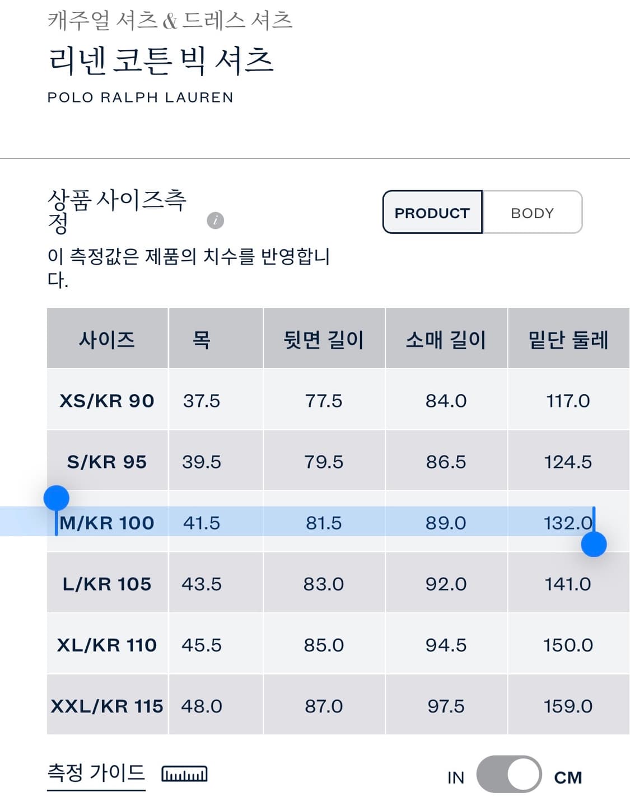Select the XS/KR 90 size row
The width and height of the screenshot is (630, 807).
click(107, 401)
